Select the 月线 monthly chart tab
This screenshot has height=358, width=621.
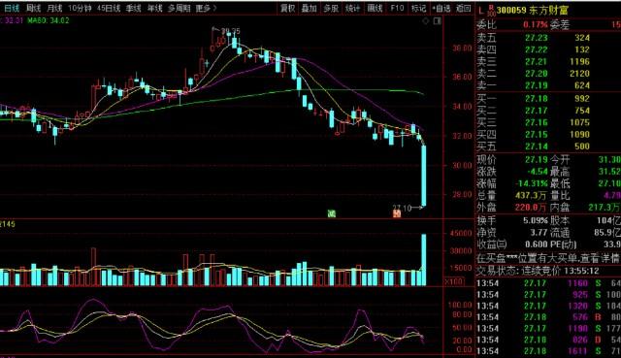(x=54, y=8)
